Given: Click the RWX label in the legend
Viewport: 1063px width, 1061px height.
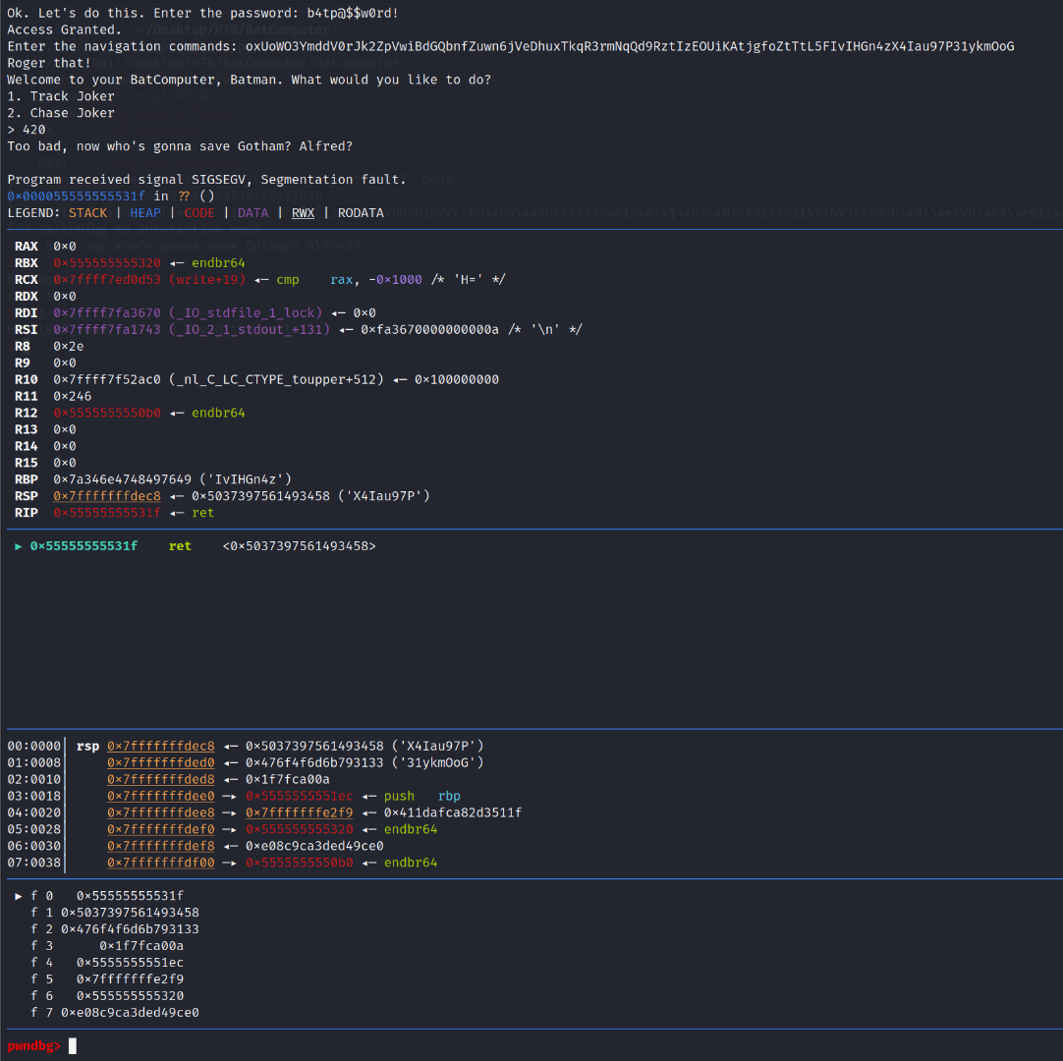Looking at the screenshot, I should coord(303,212).
